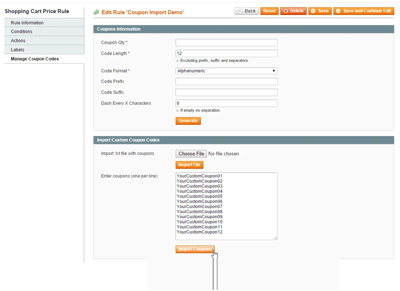Click inside the coupons text area
The width and height of the screenshot is (400, 291).
(226, 206)
